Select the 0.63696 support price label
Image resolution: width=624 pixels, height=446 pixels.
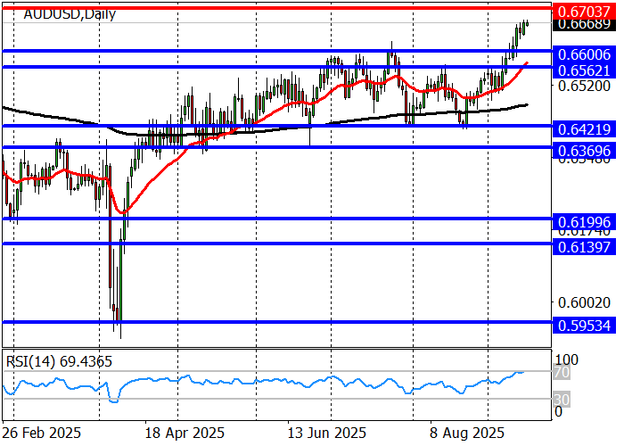click(x=584, y=151)
